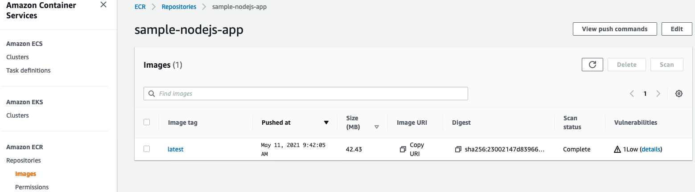Sort by Pushed at column arrow
The height and width of the screenshot is (192, 695).
(326, 123)
